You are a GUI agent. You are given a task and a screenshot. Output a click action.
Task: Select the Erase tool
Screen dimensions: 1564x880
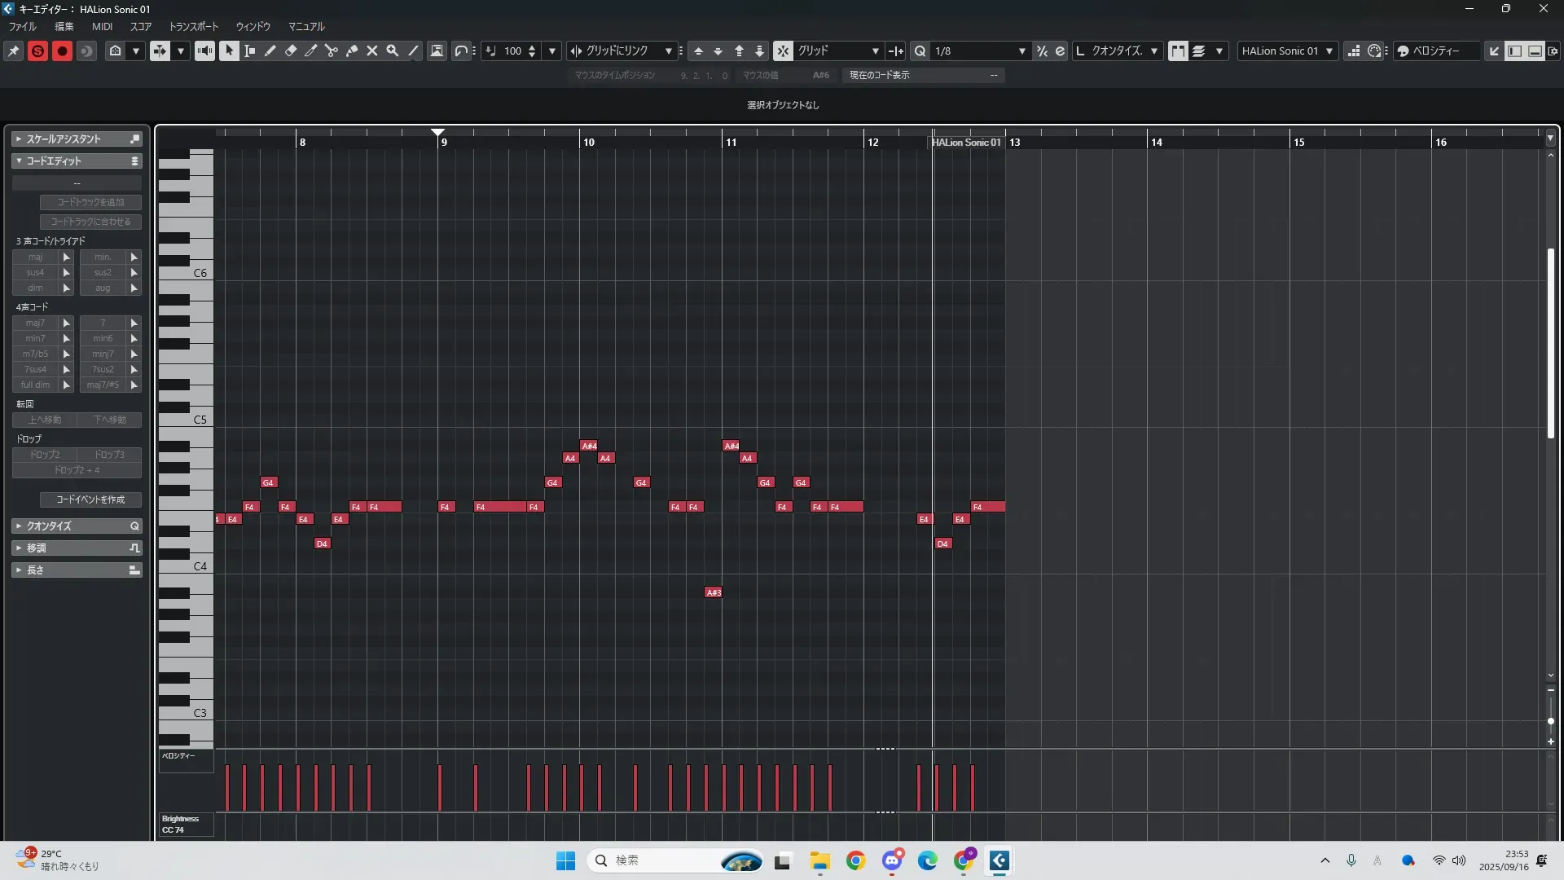(291, 51)
